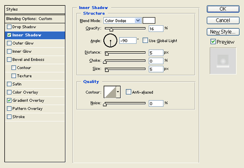Screen dimensions: 244x168
Task: Select Blending Options: Custom
Action: click(35, 19)
